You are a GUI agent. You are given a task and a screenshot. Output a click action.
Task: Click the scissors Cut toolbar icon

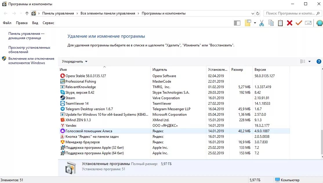pos(262,23)
